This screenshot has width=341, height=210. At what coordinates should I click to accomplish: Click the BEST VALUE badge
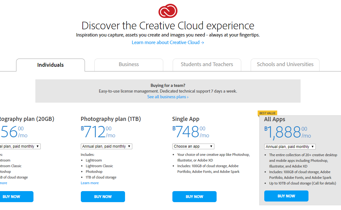(267, 113)
